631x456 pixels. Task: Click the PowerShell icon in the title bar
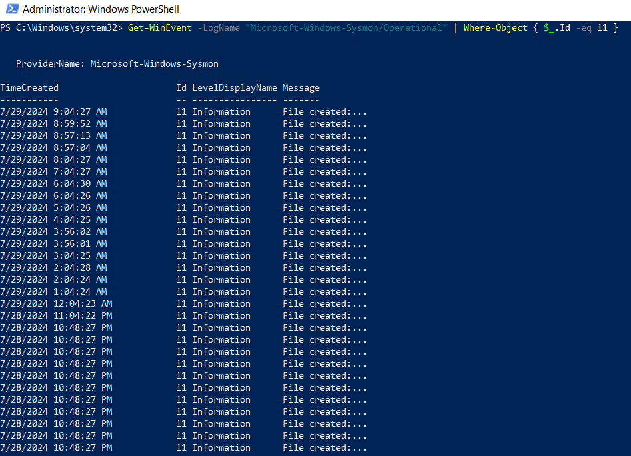point(13,9)
